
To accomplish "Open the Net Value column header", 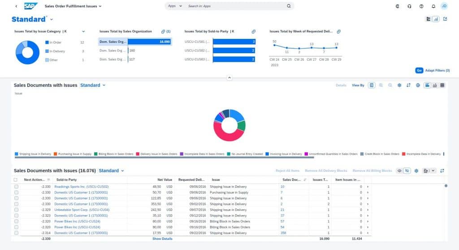I will coord(165,180).
